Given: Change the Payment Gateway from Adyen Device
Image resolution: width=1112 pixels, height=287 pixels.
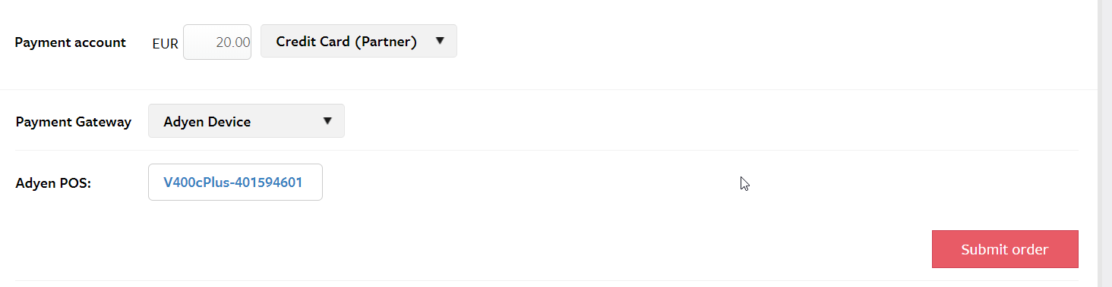Looking at the screenshot, I should point(246,121).
